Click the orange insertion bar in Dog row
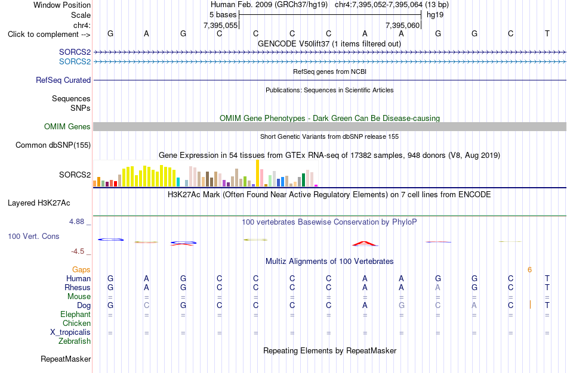This screenshot has width=567, height=373. [x=530, y=304]
